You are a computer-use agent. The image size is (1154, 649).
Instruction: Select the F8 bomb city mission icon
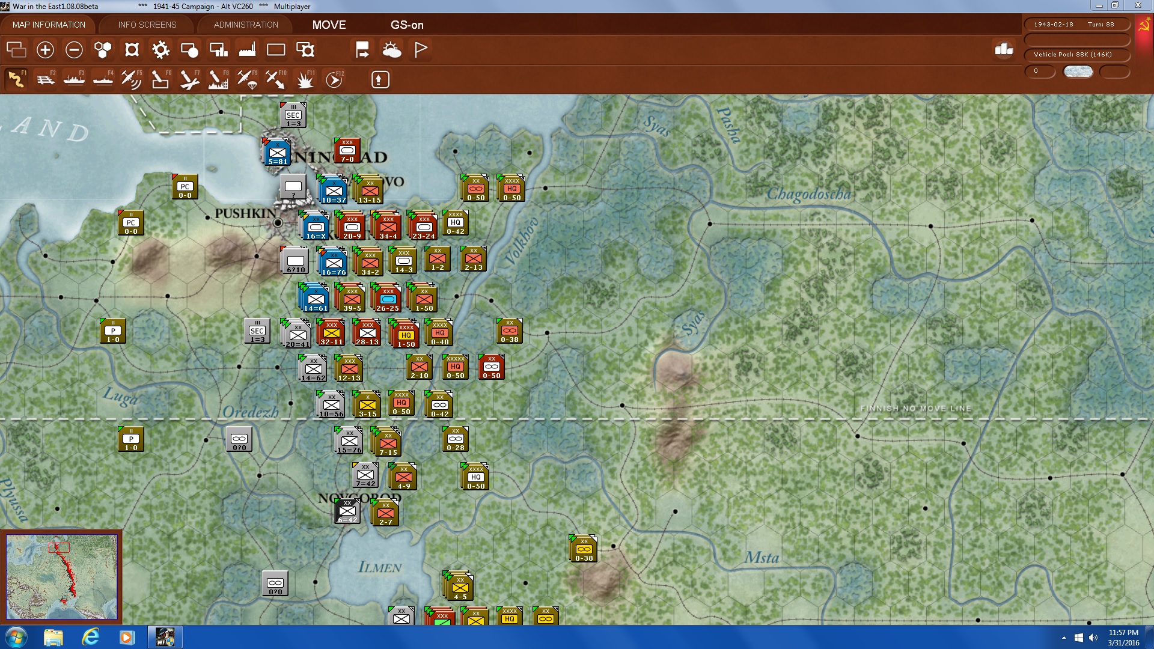point(218,79)
